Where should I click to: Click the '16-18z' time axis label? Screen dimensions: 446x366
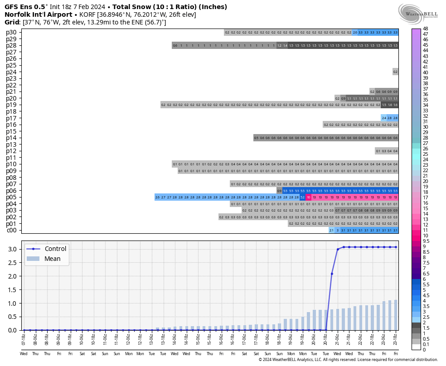click(x=233, y=339)
